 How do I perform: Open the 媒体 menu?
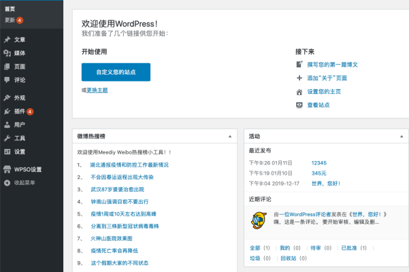pyautogui.click(x=20, y=53)
